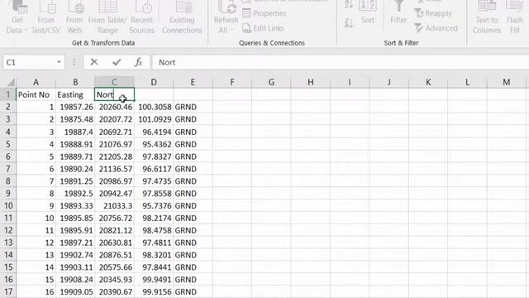This screenshot has height=298, width=529.
Task: Select column D header
Action: [154, 82]
